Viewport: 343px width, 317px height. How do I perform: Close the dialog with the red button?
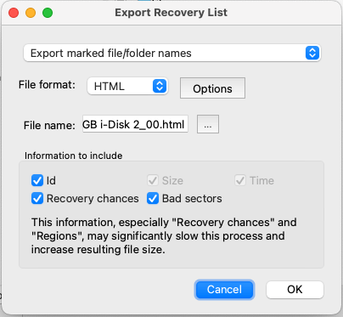click(14, 13)
